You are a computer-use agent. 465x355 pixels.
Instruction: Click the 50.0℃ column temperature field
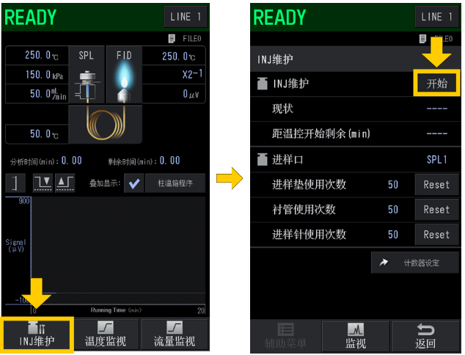[x=37, y=134]
